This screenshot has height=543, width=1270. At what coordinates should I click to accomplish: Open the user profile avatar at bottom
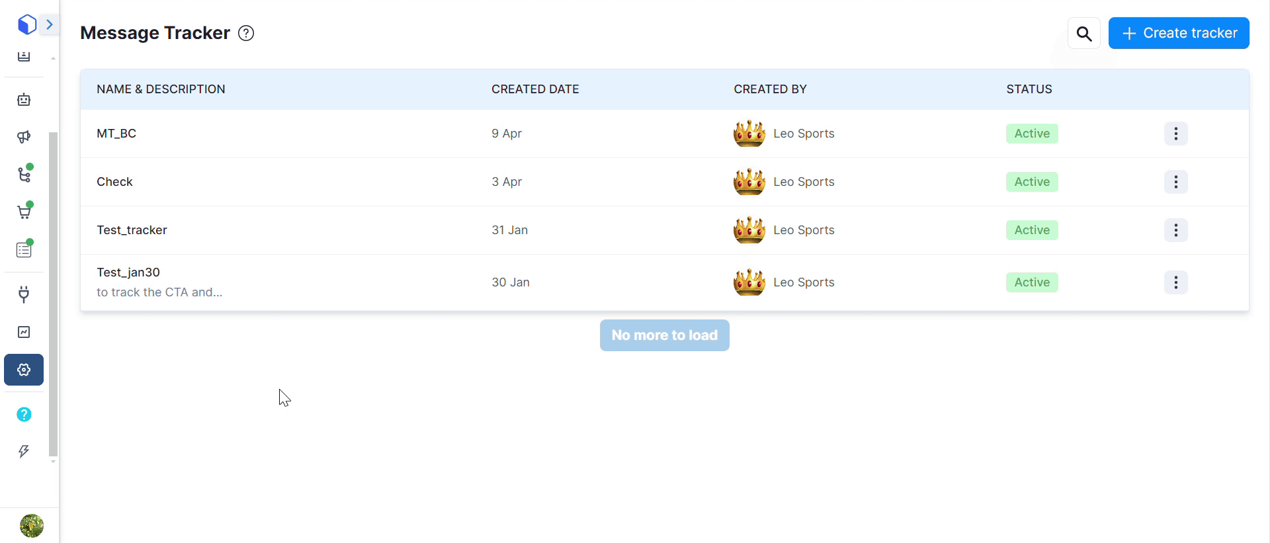[31, 526]
